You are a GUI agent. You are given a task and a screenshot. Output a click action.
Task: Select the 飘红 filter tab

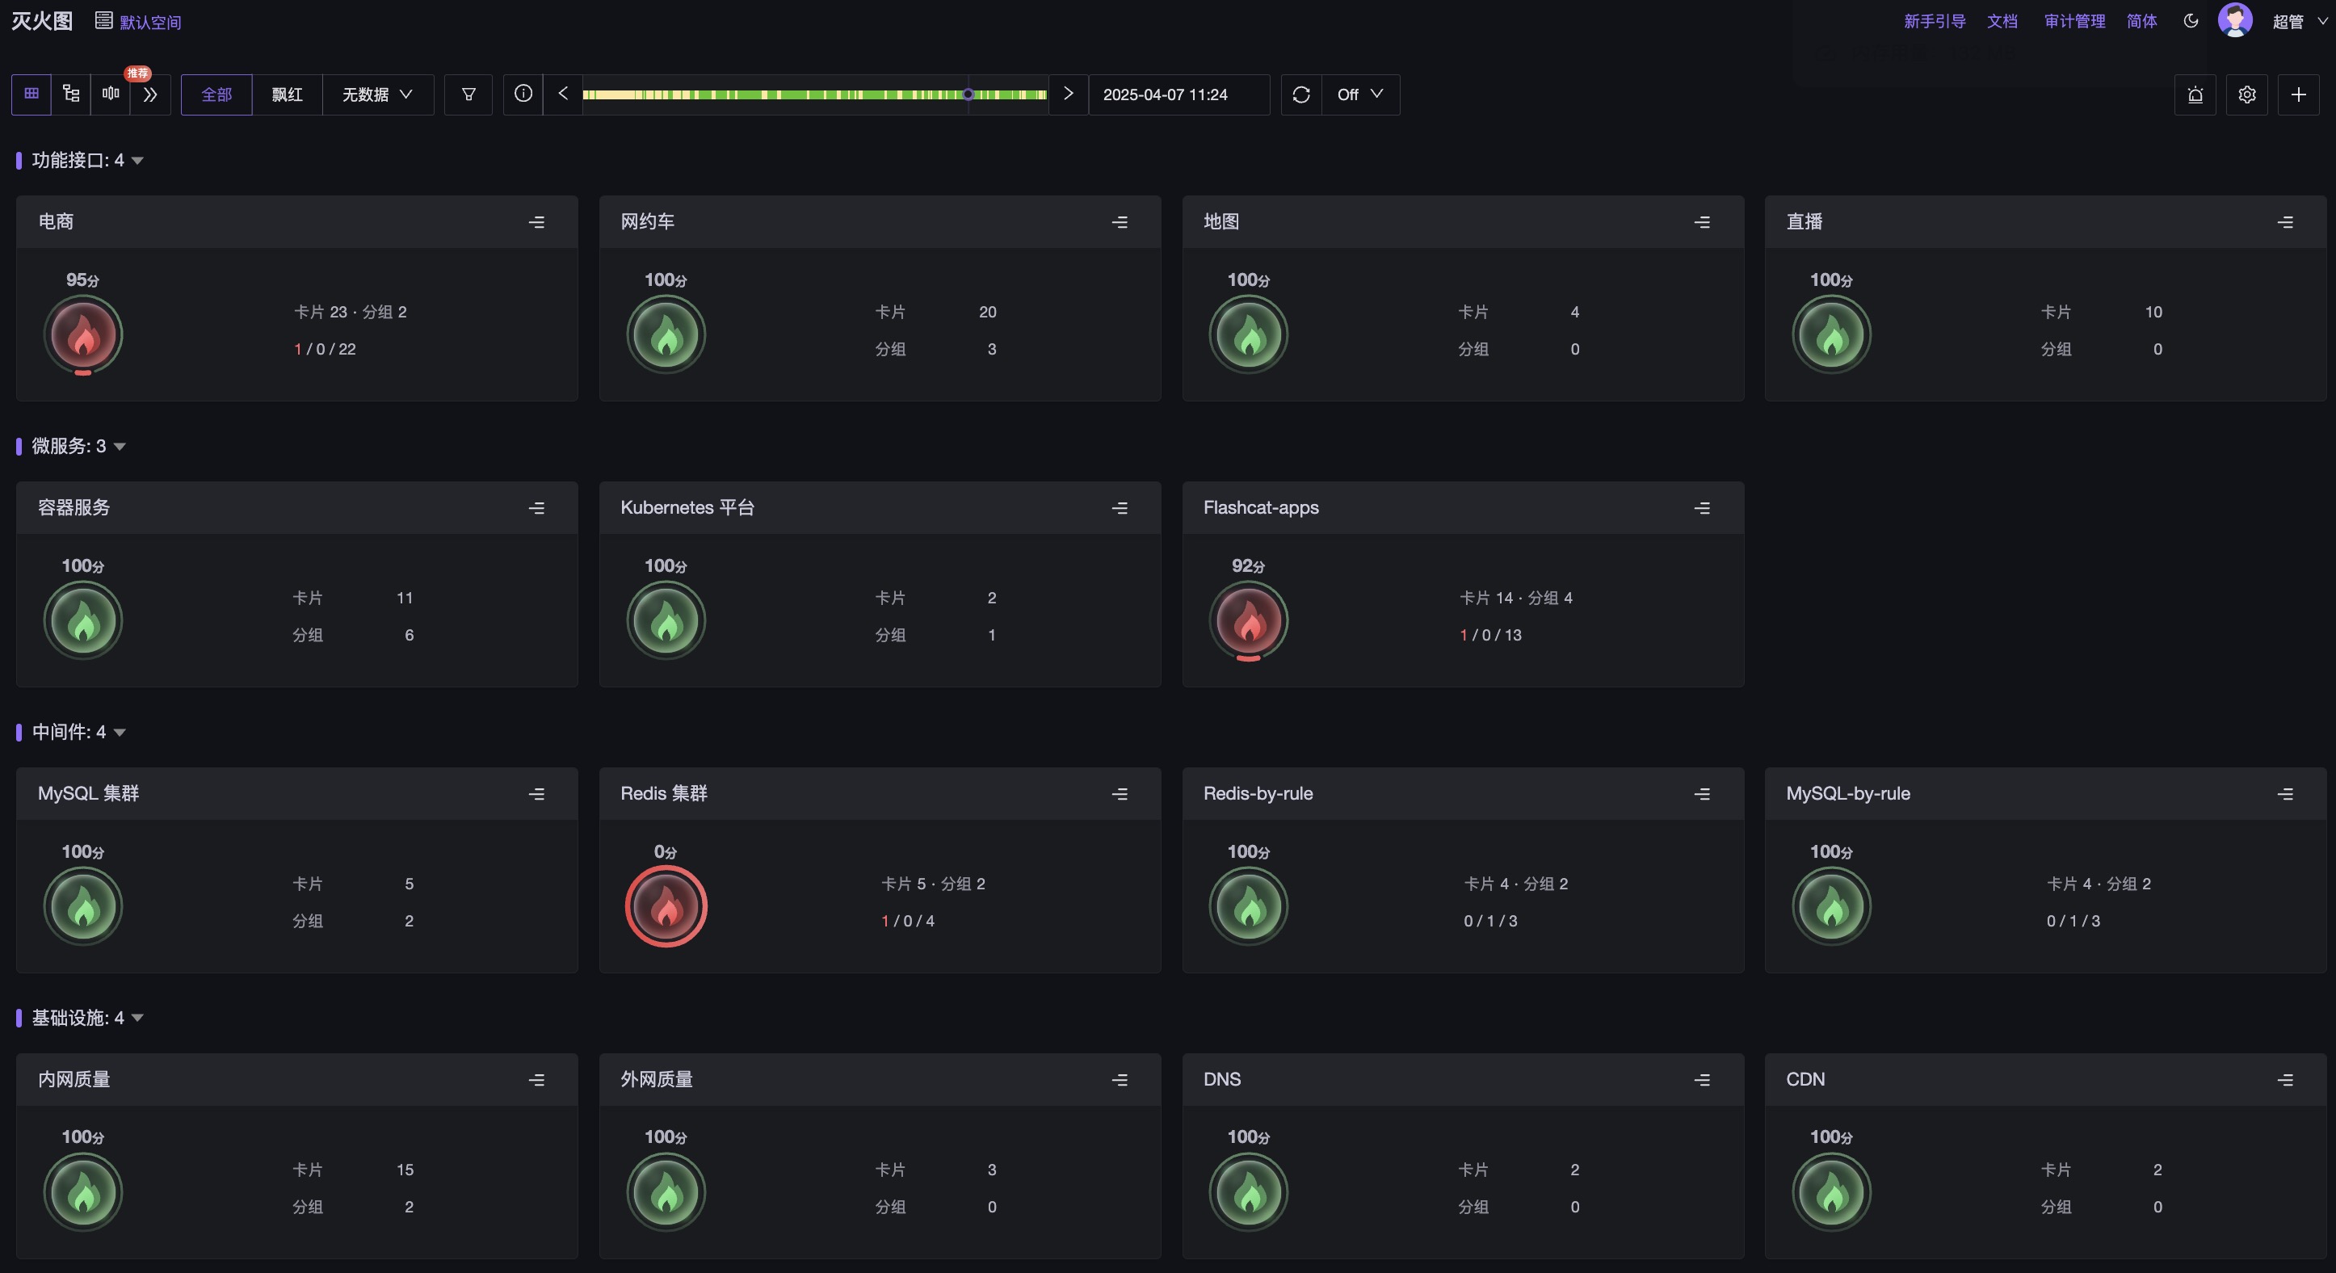(287, 95)
